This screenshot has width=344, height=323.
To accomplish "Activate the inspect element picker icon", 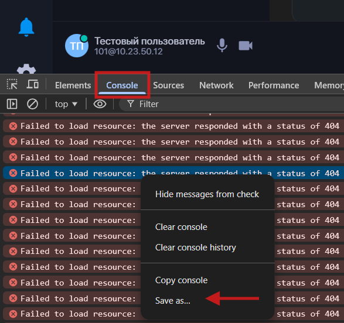I will 12,84.
